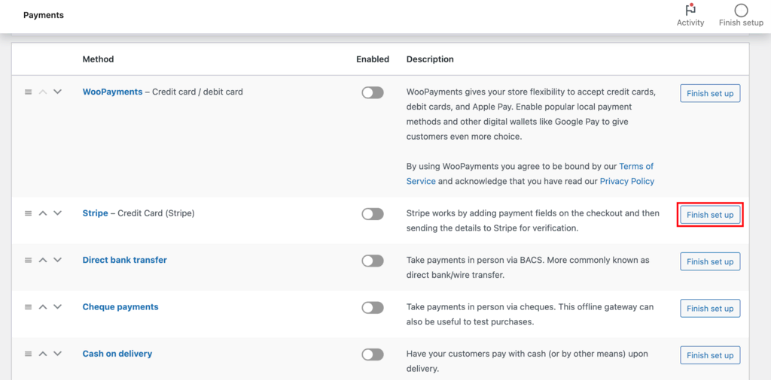Screen dimensions: 771x380
Task: Open the Cash on delivery link
Action: pyautogui.click(x=117, y=354)
